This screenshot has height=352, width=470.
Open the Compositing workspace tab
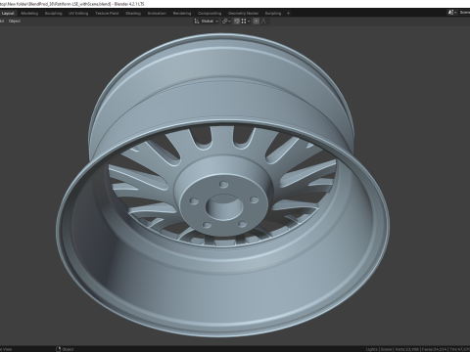pyautogui.click(x=210, y=14)
